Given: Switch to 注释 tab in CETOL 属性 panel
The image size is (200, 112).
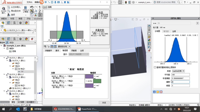Looking at the screenshot, I should click(x=174, y=31).
